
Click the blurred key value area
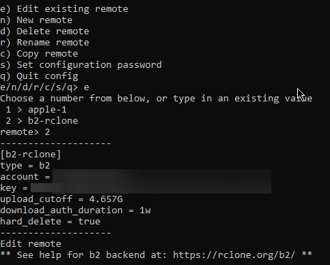coord(151,188)
